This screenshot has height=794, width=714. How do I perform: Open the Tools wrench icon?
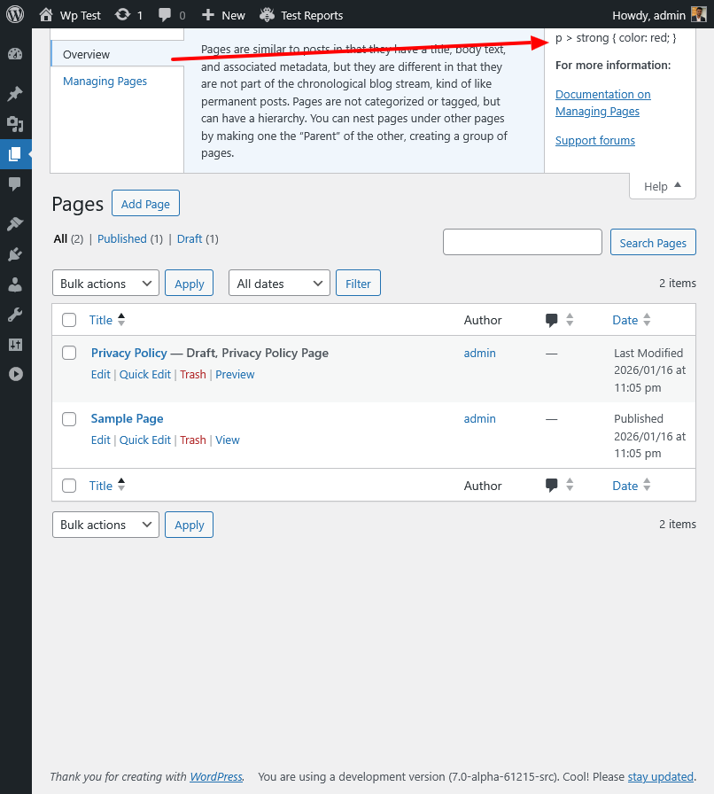point(15,315)
